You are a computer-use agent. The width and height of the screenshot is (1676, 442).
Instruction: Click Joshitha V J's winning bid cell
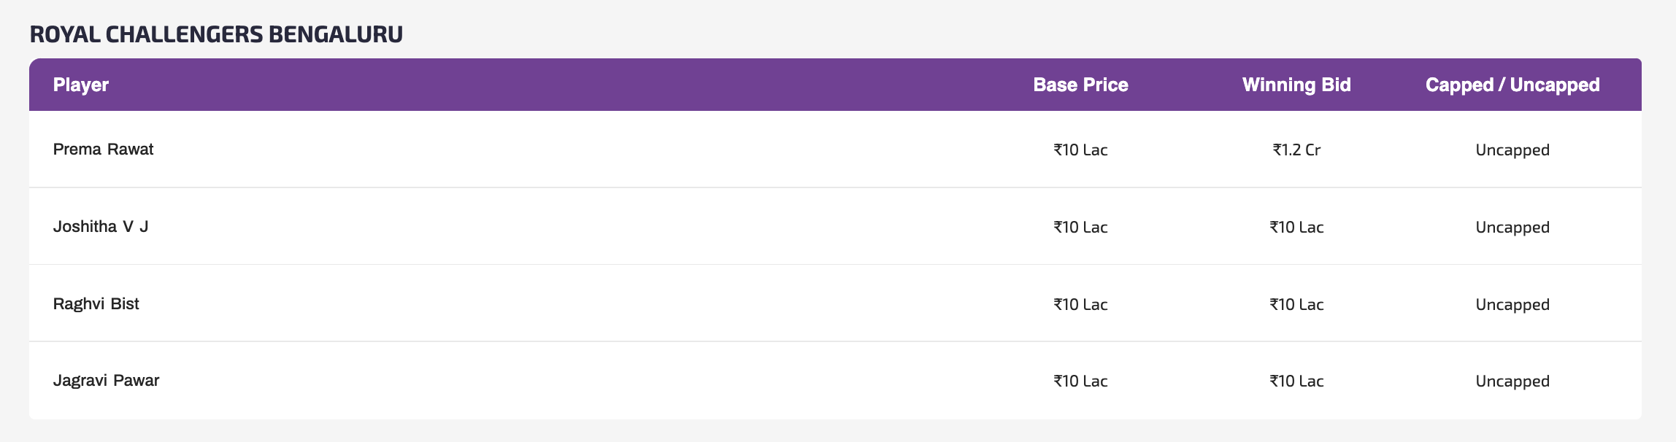click(x=1296, y=228)
